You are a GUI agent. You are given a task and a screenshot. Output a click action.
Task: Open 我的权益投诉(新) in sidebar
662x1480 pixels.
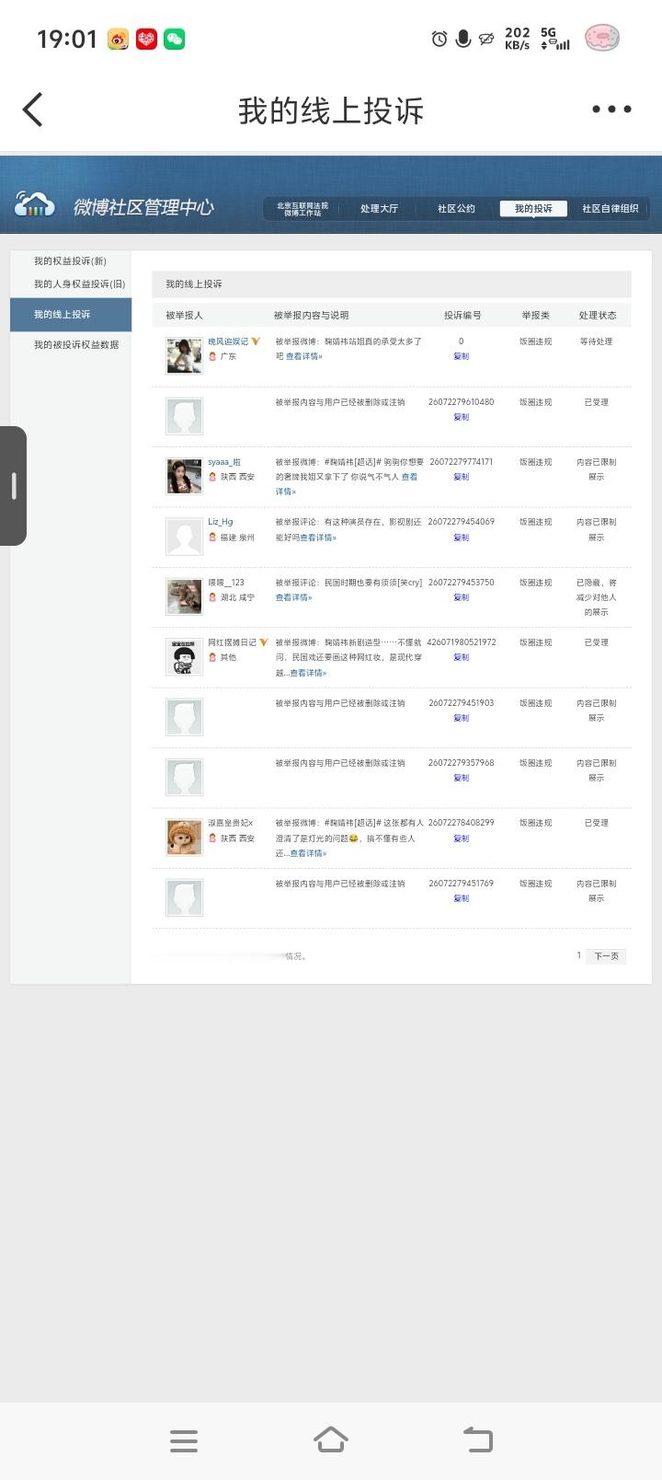point(71,261)
